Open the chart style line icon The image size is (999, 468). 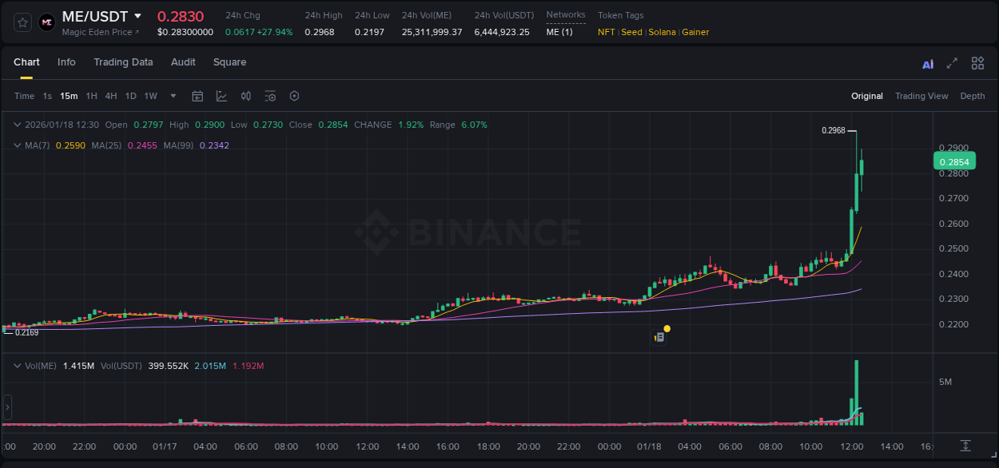pos(221,96)
